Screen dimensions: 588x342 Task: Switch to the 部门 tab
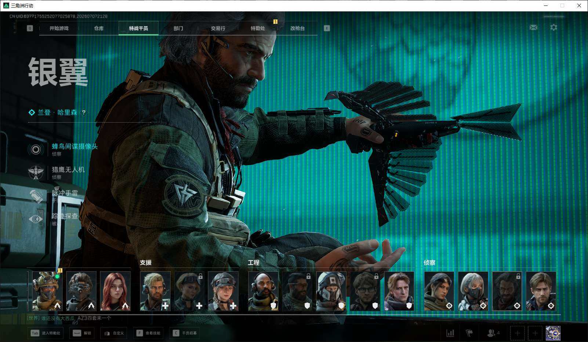click(x=178, y=28)
